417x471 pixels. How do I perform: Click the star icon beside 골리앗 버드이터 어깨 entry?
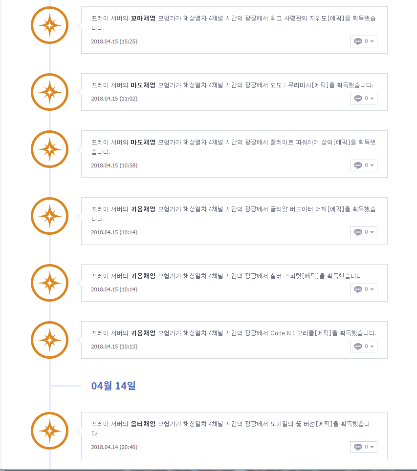49,216
